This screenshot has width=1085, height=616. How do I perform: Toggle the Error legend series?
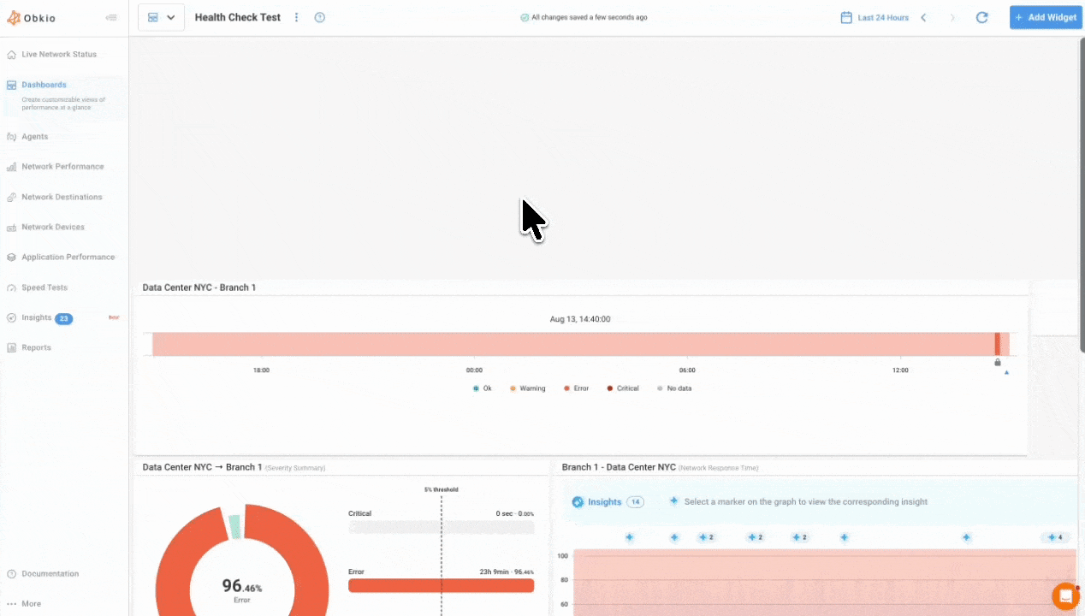click(577, 388)
